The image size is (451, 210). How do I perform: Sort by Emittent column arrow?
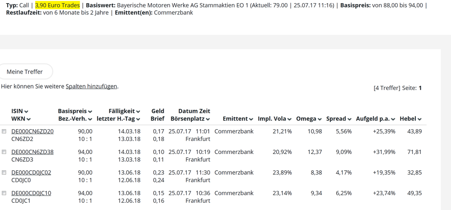coord(251,119)
